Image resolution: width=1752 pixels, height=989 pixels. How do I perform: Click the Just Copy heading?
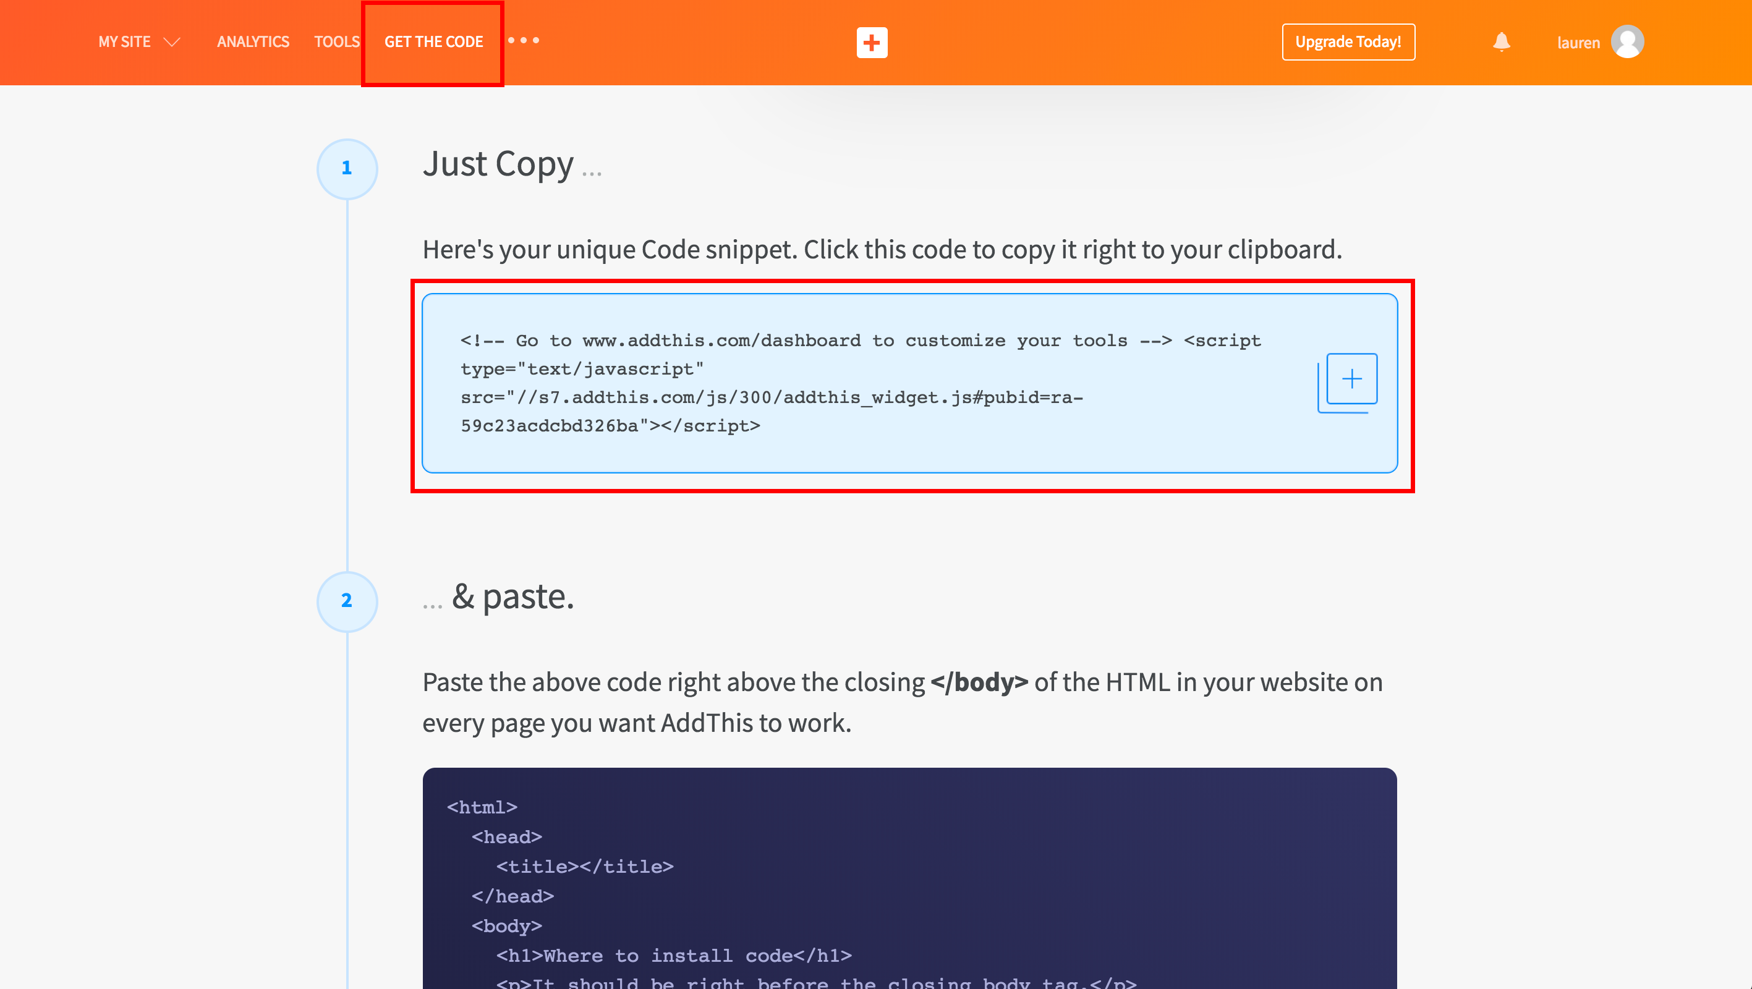coord(498,164)
